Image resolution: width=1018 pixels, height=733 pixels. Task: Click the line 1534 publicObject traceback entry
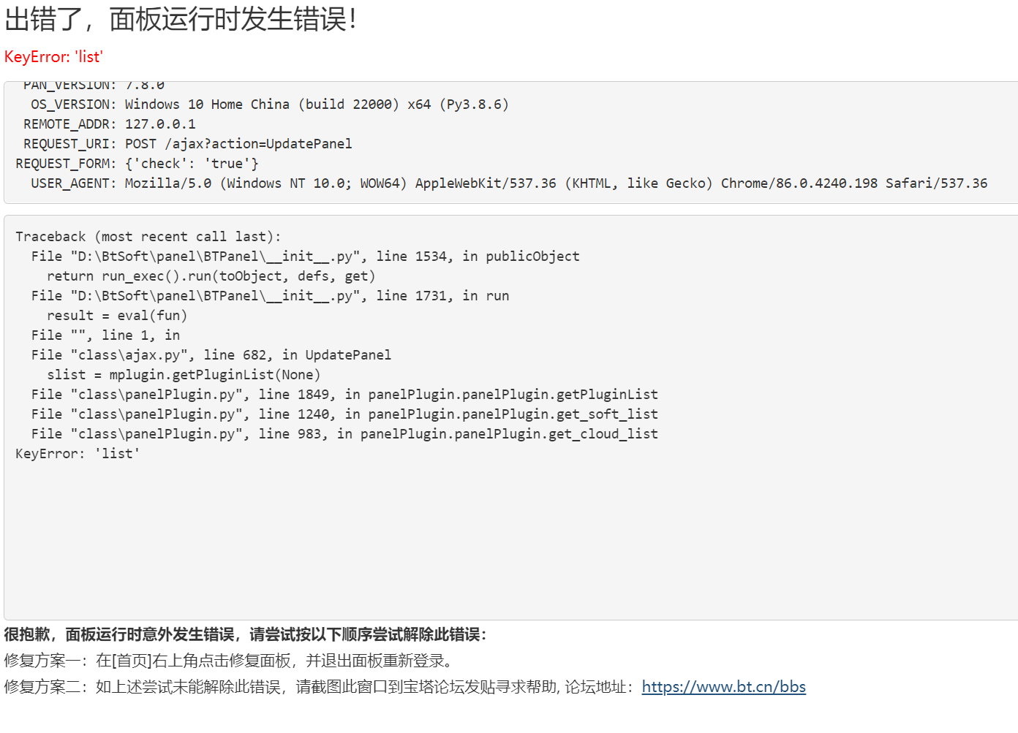[306, 257]
